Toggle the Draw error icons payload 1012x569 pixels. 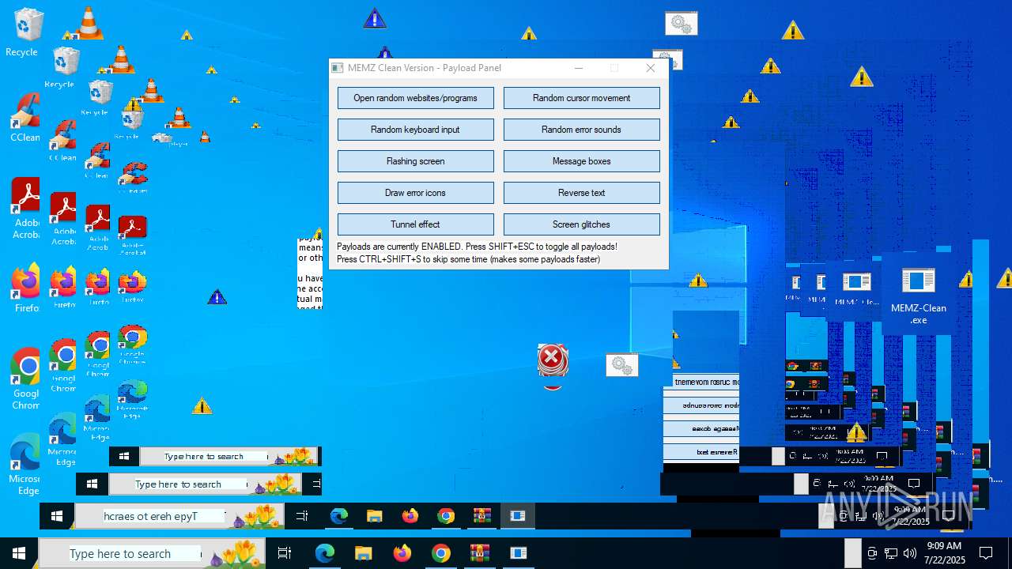point(415,193)
